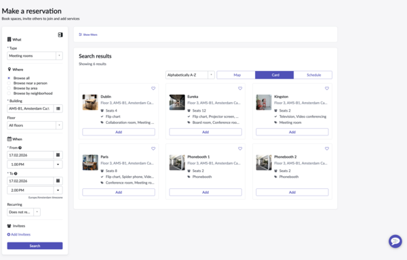Viewport: 407px width, 260px height.
Task: Favorite the Kingston room heart icon
Action: point(327,88)
